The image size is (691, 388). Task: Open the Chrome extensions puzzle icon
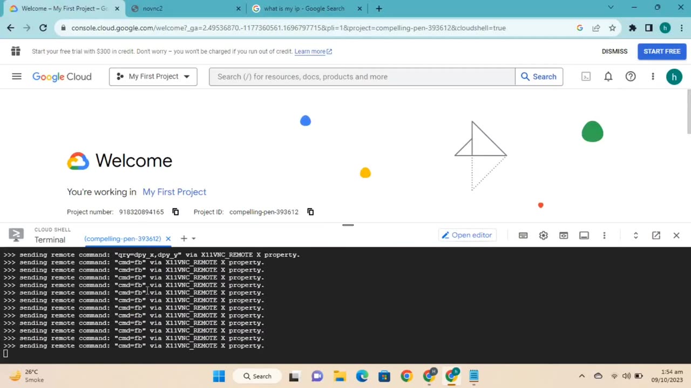[633, 28]
